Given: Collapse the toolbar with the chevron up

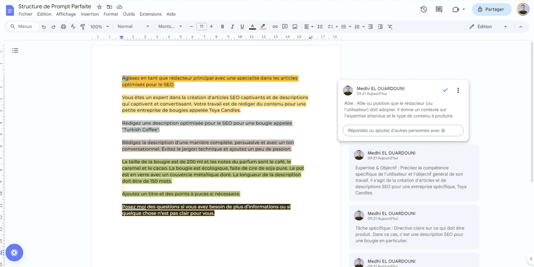Looking at the screenshot, I should [x=521, y=27].
